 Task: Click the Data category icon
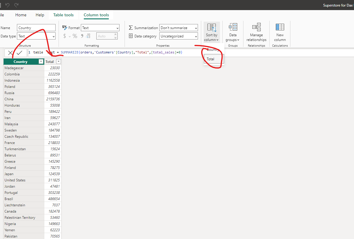point(131,36)
